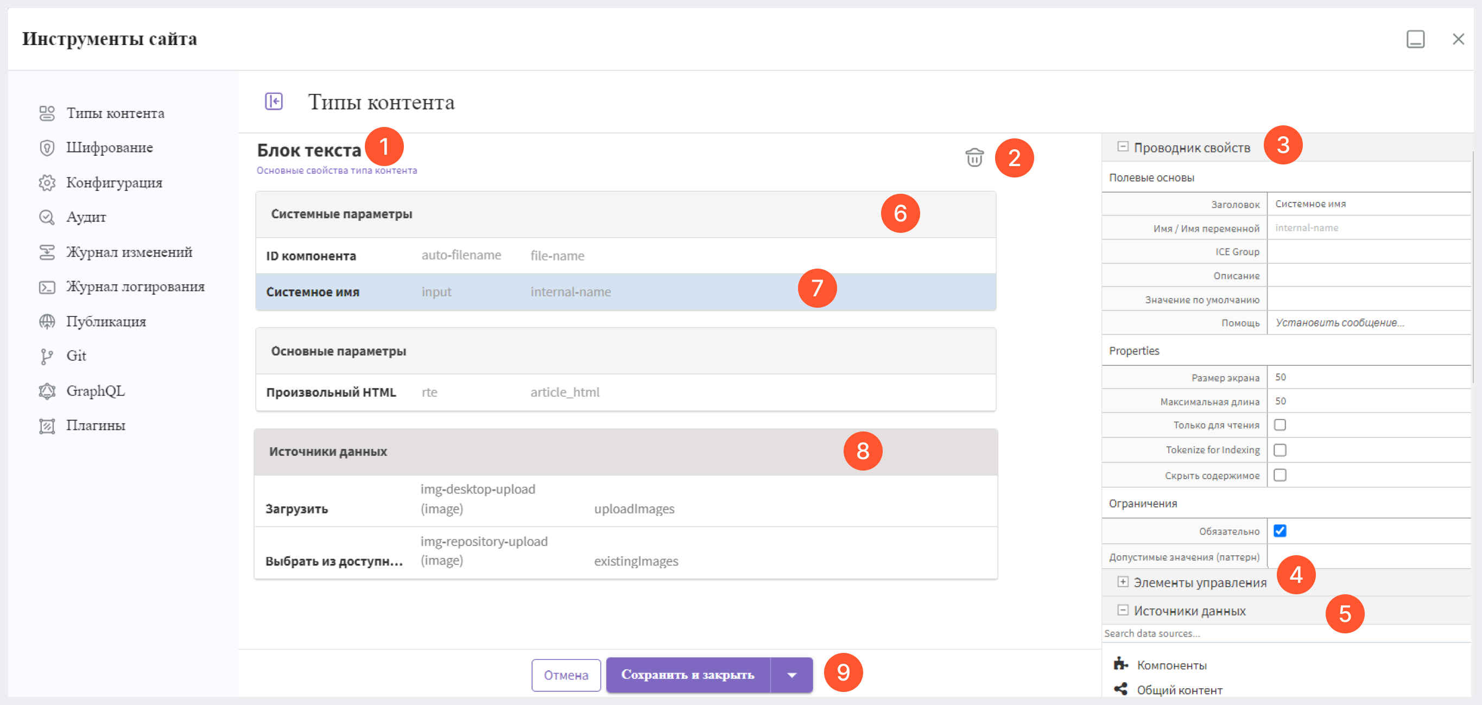Select the Загрузить data source row
This screenshot has height=705, width=1482.
626,500
